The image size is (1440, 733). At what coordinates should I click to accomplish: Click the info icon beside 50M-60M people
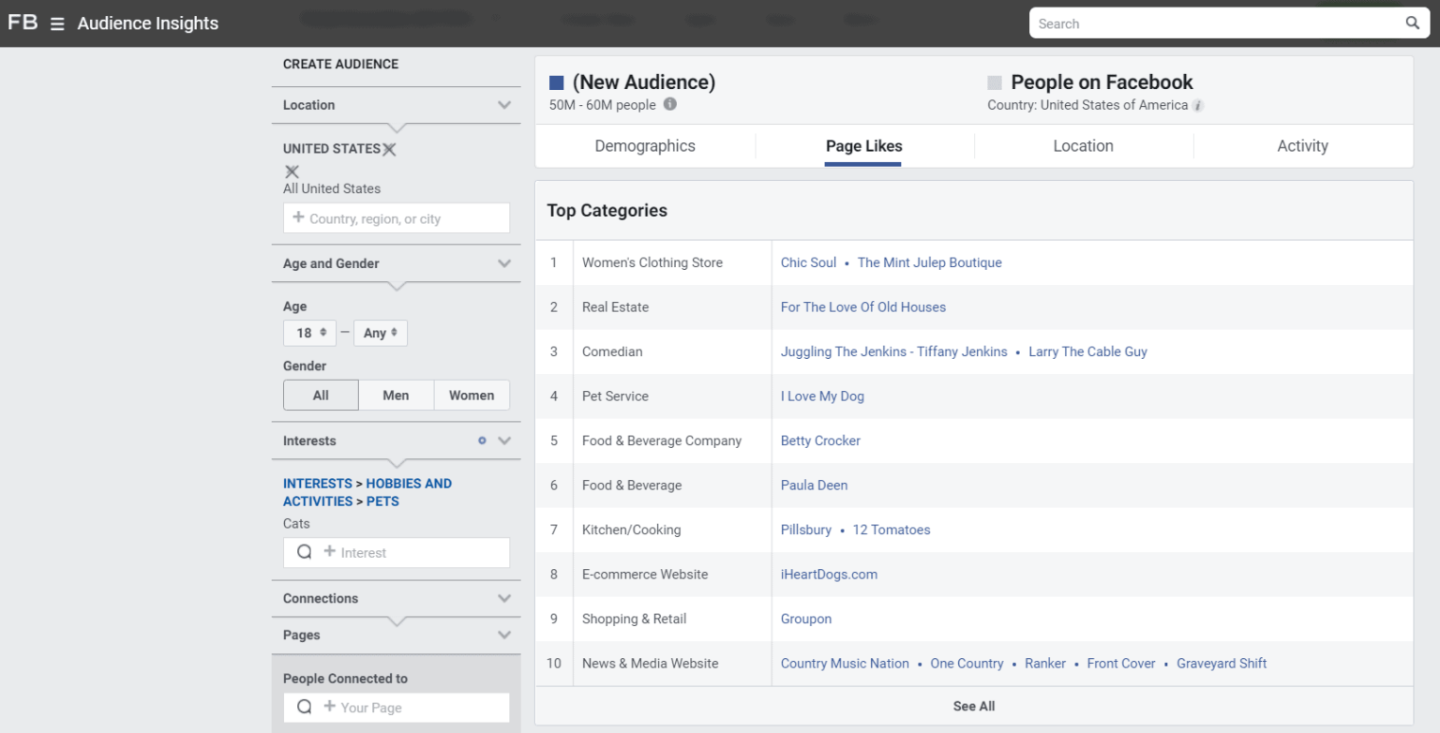[x=669, y=105]
